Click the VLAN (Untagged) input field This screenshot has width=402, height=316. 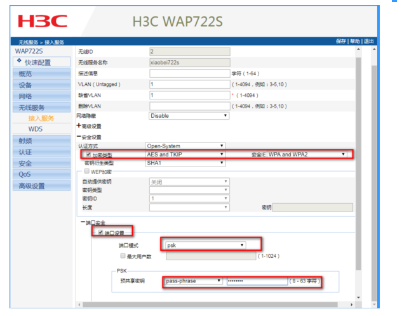(190, 84)
